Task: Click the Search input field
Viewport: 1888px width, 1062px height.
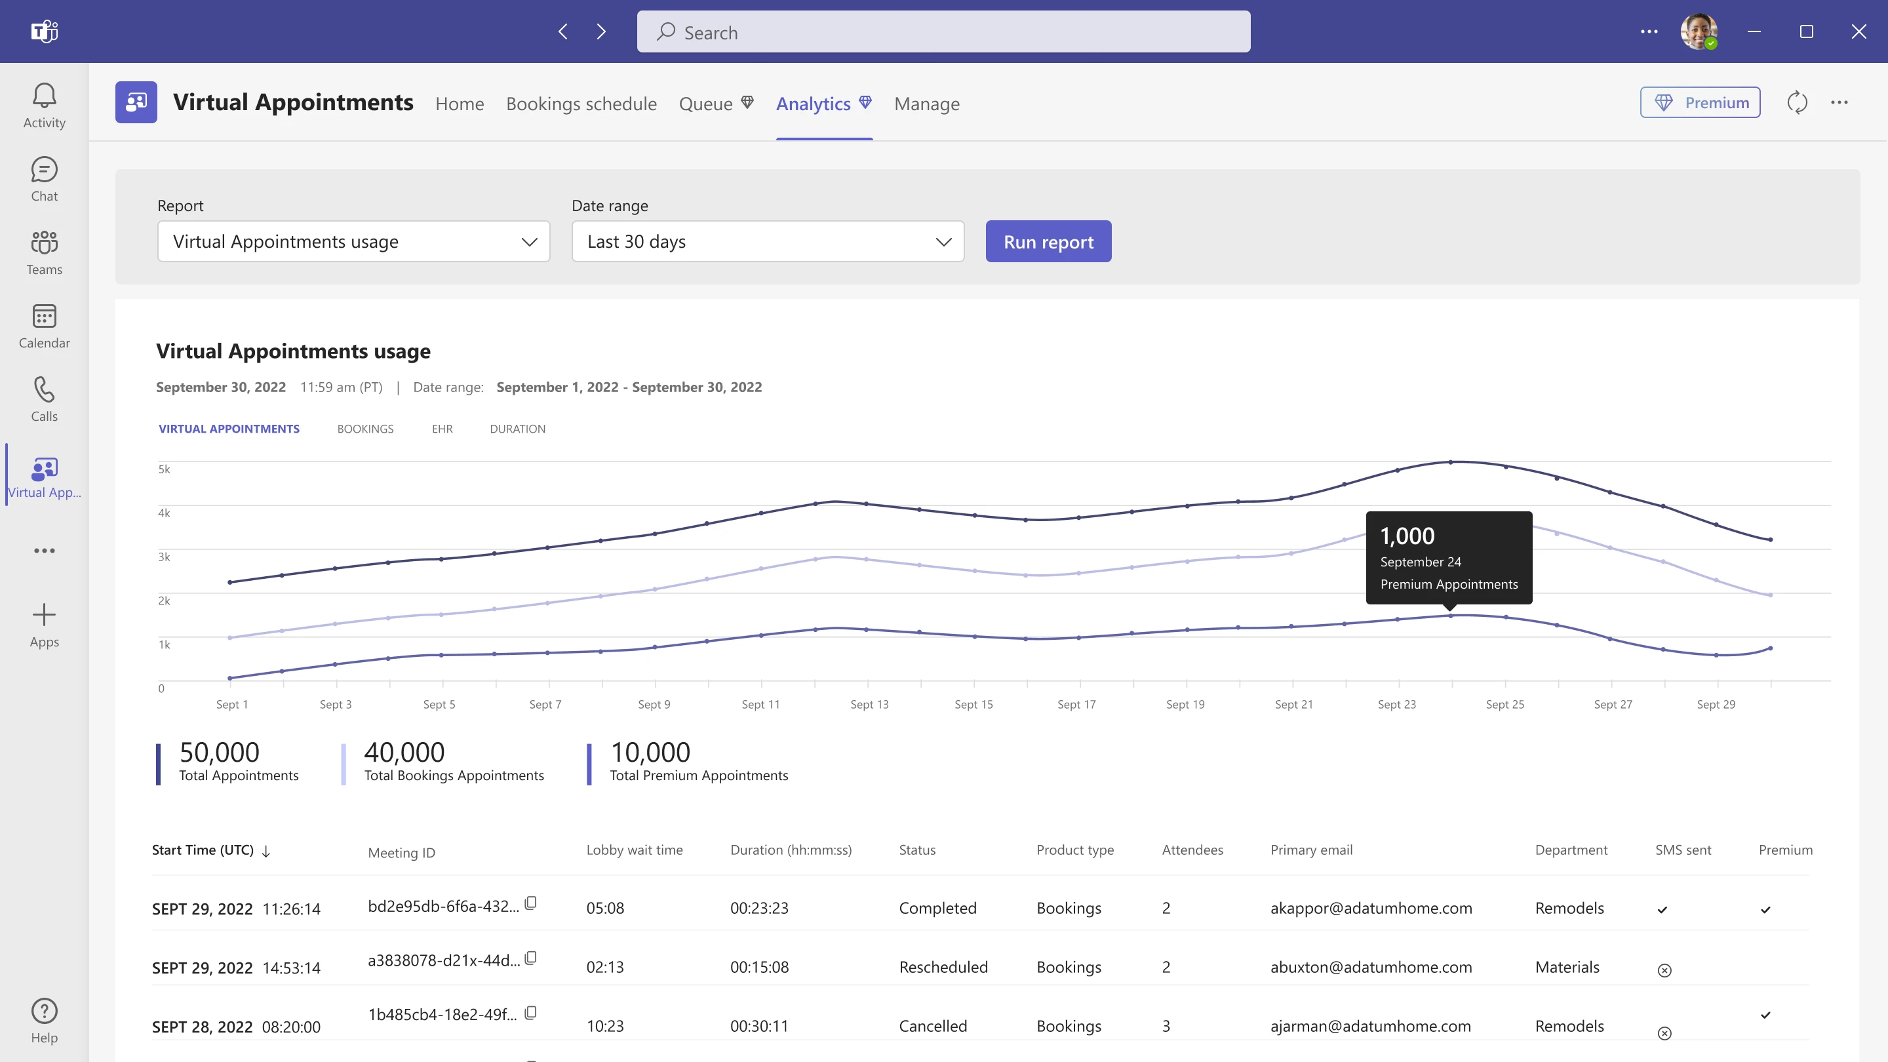Action: point(943,32)
